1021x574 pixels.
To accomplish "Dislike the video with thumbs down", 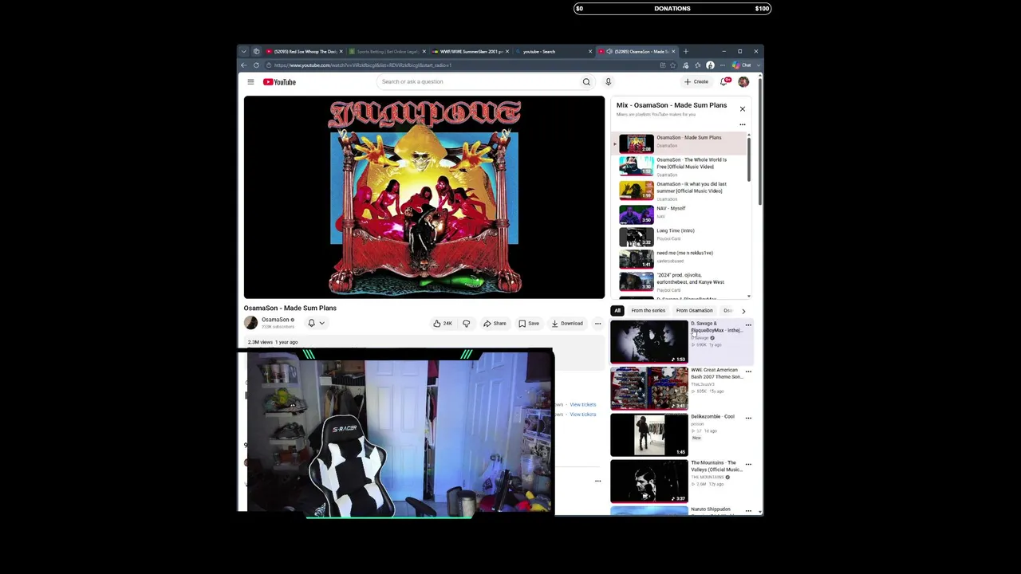I will (466, 323).
